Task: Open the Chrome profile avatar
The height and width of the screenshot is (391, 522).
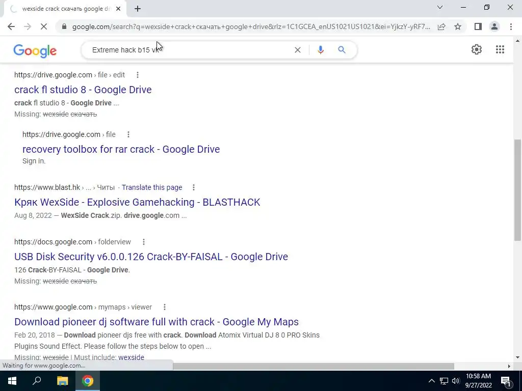Action: point(494,26)
